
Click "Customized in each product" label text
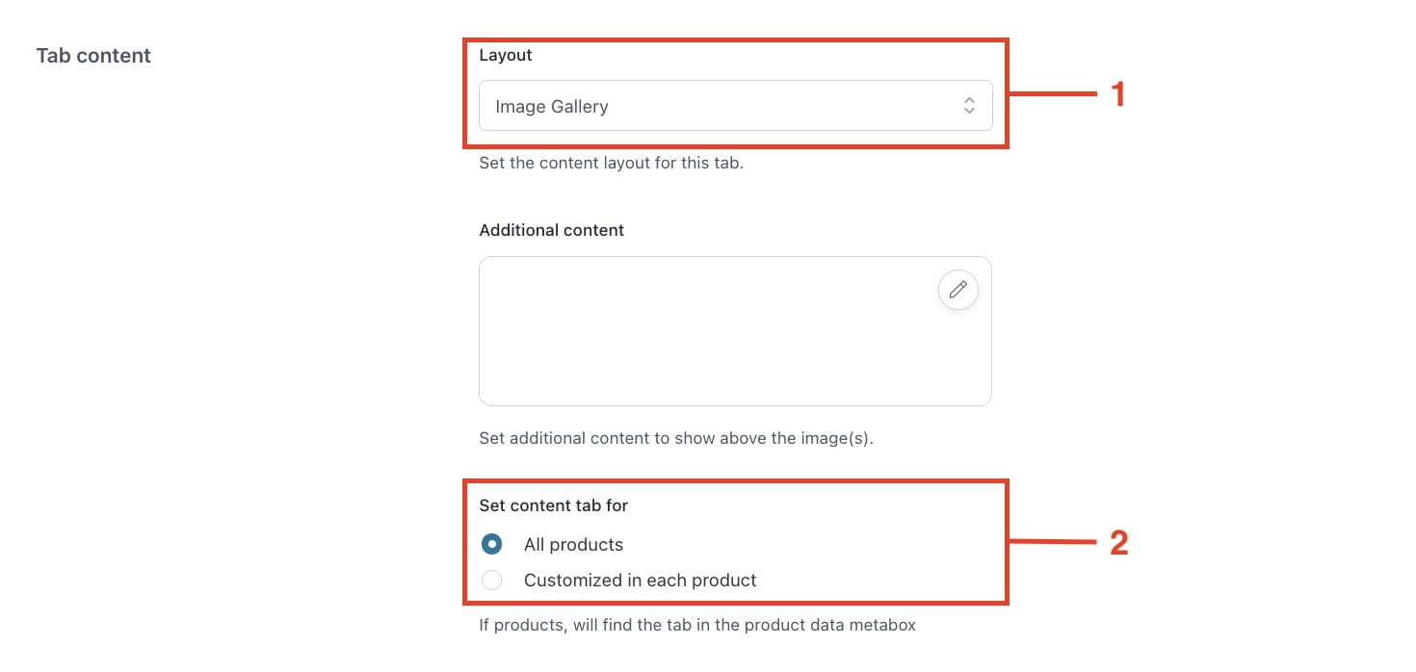[x=641, y=581]
